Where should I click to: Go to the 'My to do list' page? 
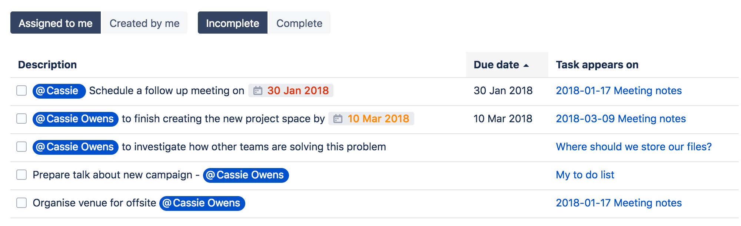(585, 175)
